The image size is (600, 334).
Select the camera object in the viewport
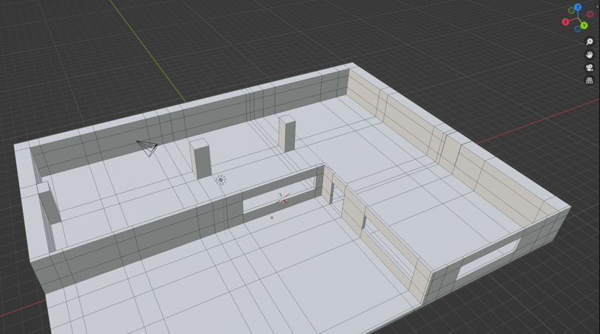point(148,148)
